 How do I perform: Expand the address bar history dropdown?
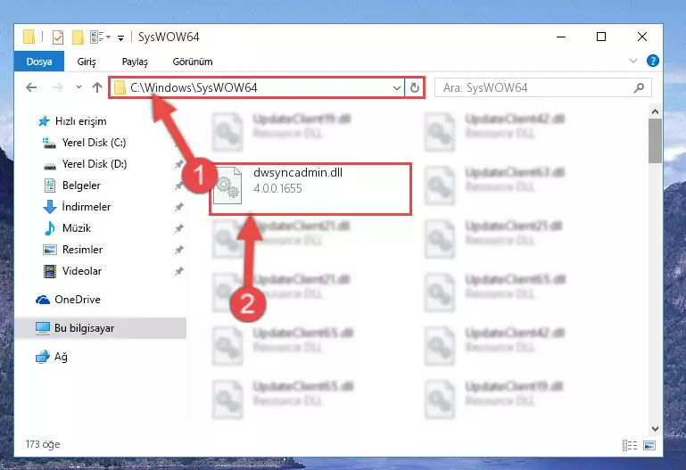(x=397, y=88)
